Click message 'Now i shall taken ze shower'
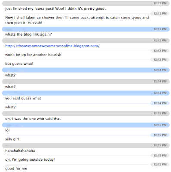 (x=77, y=20)
